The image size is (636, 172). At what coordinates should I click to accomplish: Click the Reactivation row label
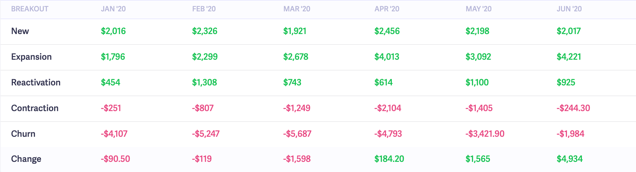[36, 82]
